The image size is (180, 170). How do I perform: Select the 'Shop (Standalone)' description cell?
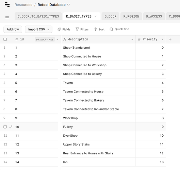[98, 48]
